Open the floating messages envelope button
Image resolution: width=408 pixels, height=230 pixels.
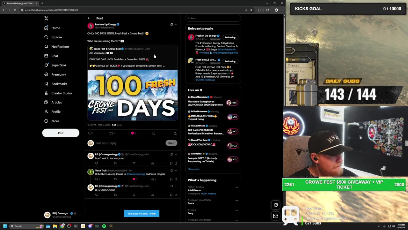point(276,216)
